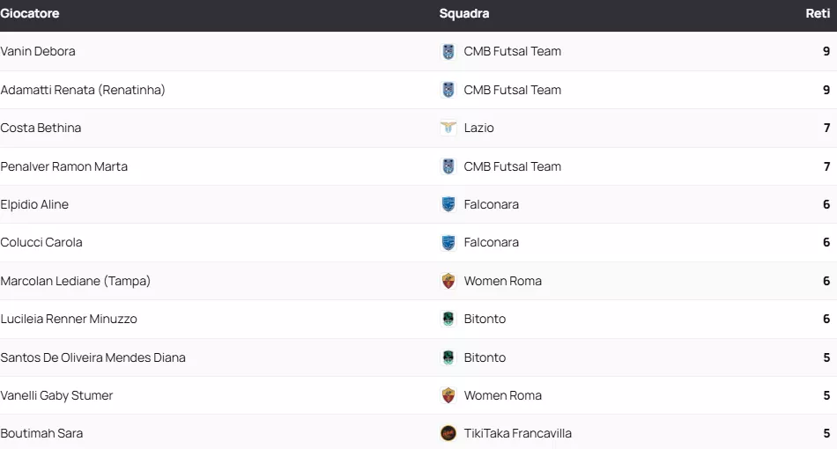Open the Lazio team name link

pyautogui.click(x=479, y=129)
